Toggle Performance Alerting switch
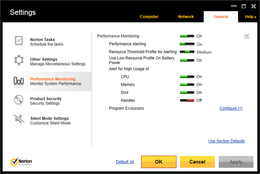The width and height of the screenshot is (260, 174). click(187, 44)
